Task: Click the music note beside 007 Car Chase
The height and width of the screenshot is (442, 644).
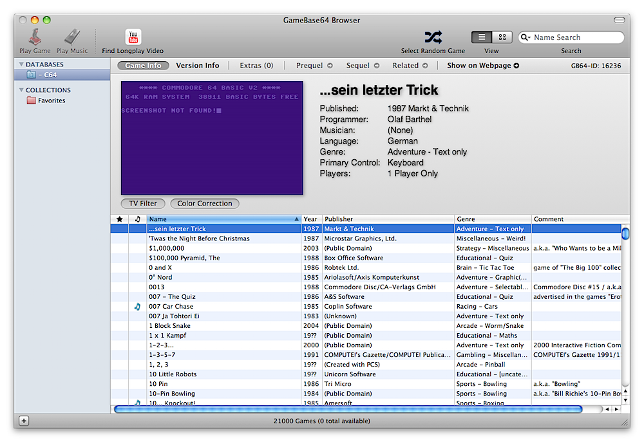Action: [x=138, y=307]
